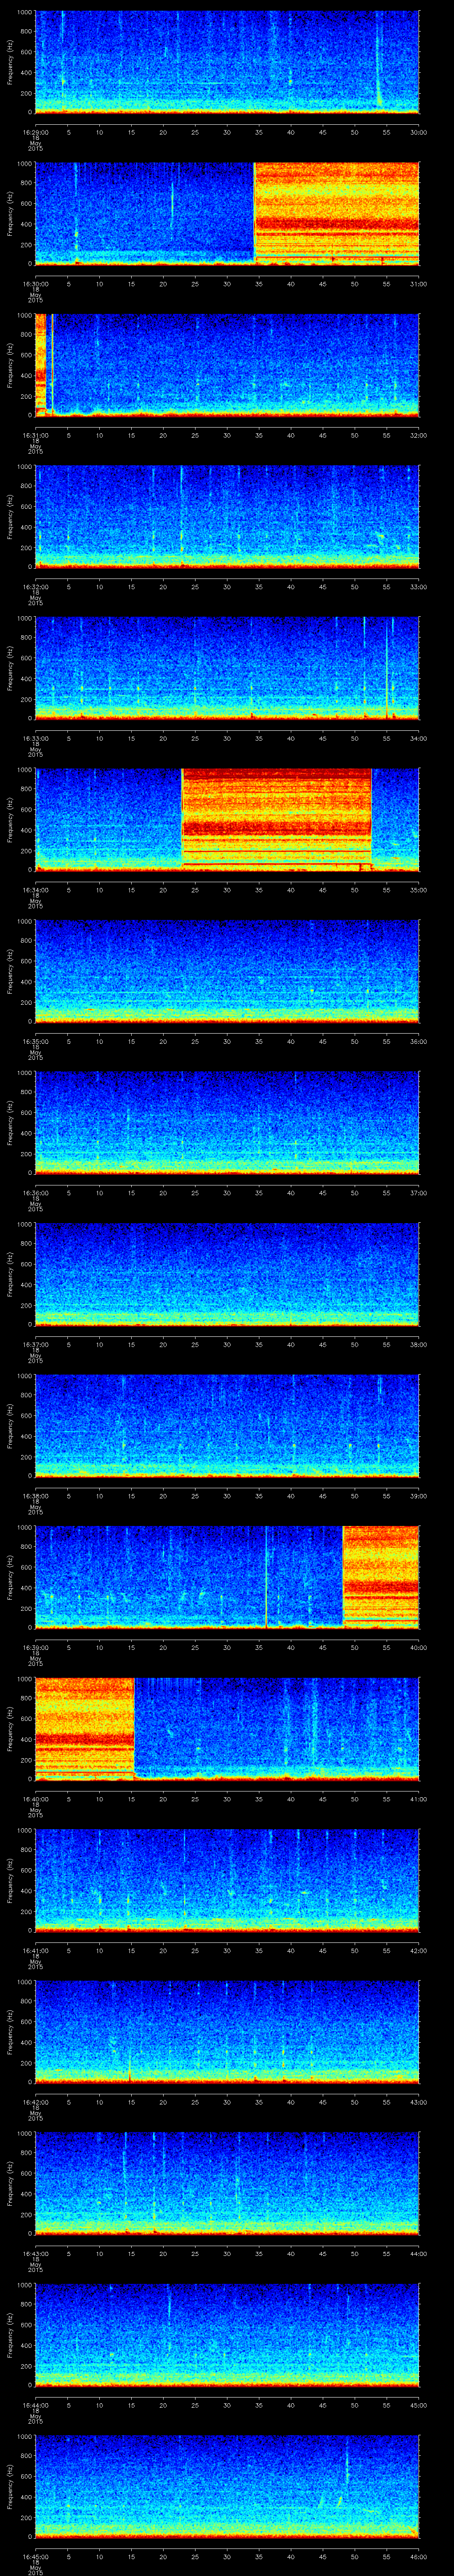The width and height of the screenshot is (454, 2576).
Task: Click the '42:00' end time label
Action: tap(418, 1950)
